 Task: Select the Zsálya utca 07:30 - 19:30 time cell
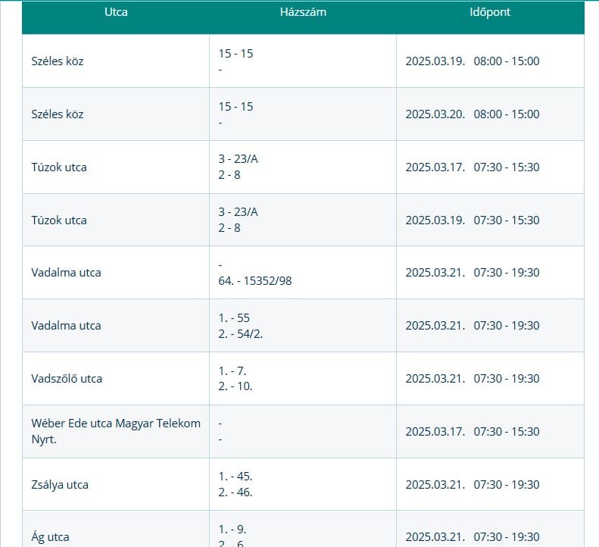click(x=473, y=485)
